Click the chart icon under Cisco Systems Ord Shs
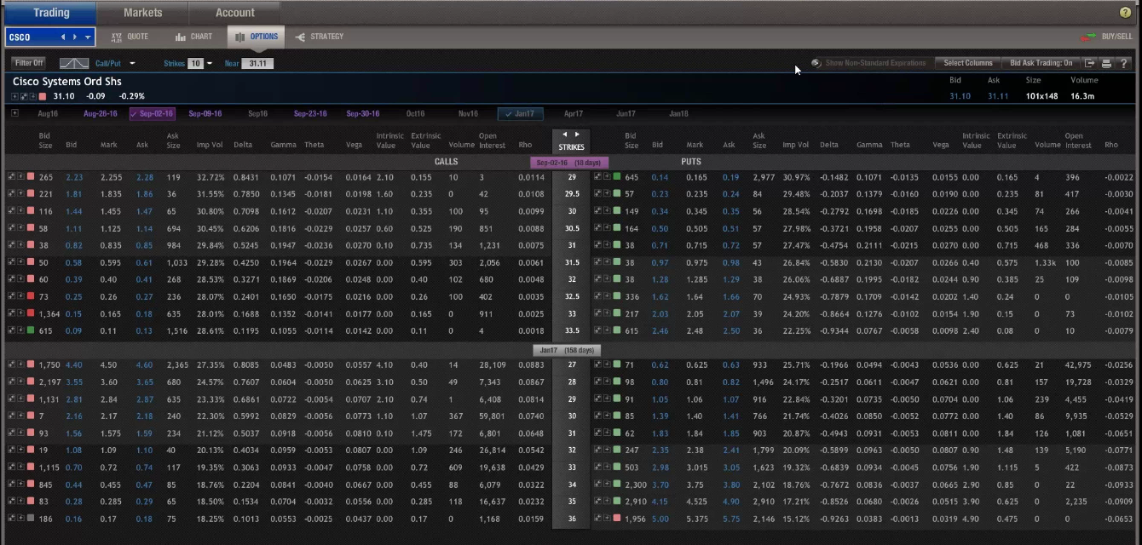Viewport: 1142px width, 545px height. [23, 96]
